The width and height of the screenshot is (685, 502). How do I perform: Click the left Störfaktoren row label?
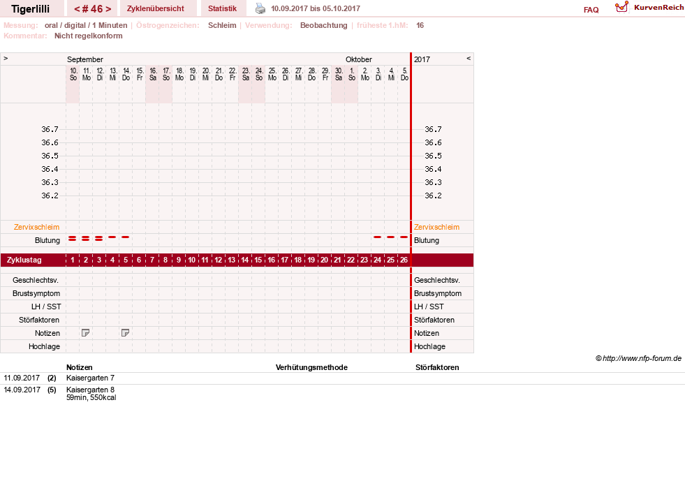click(39, 320)
